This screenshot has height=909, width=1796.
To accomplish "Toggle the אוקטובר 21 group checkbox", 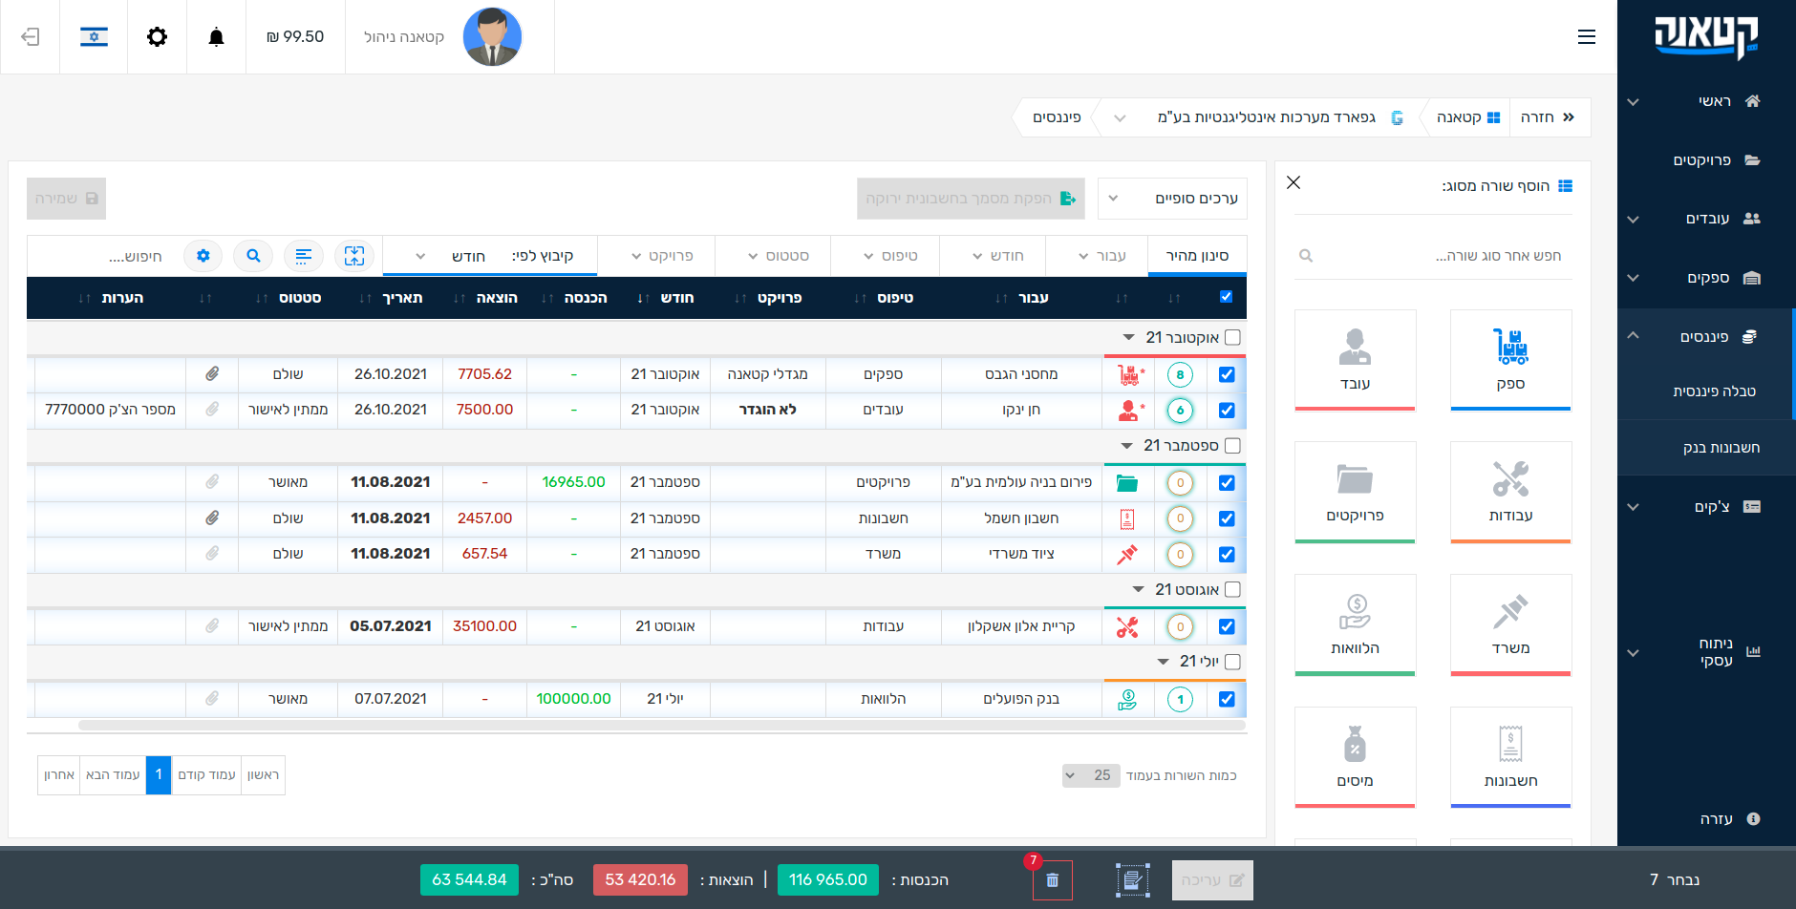I will [1232, 338].
